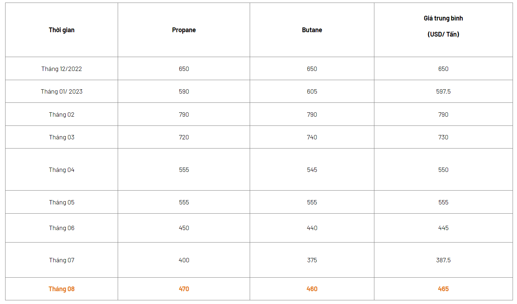Click the 605 Butane value
The height and width of the screenshot is (304, 517).
click(312, 91)
